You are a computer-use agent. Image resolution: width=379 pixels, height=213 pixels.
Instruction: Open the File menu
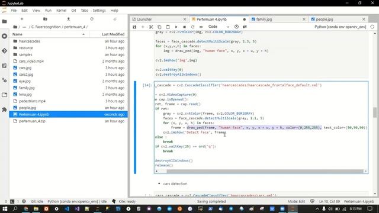(14, 11)
